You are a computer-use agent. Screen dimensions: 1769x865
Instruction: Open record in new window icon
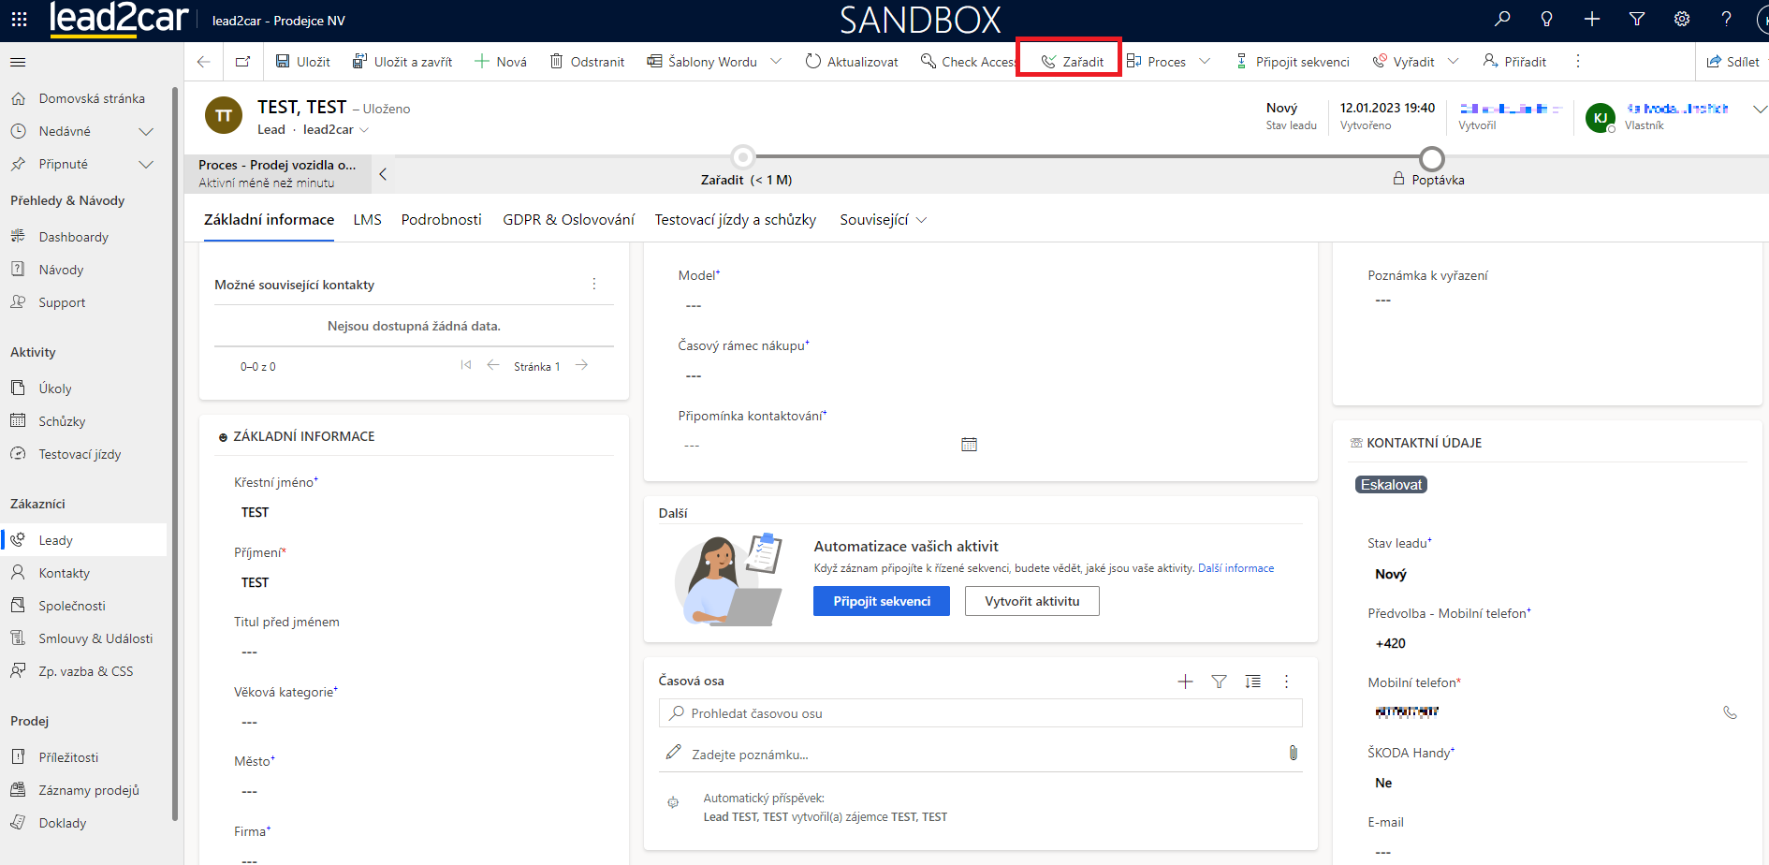tap(242, 62)
